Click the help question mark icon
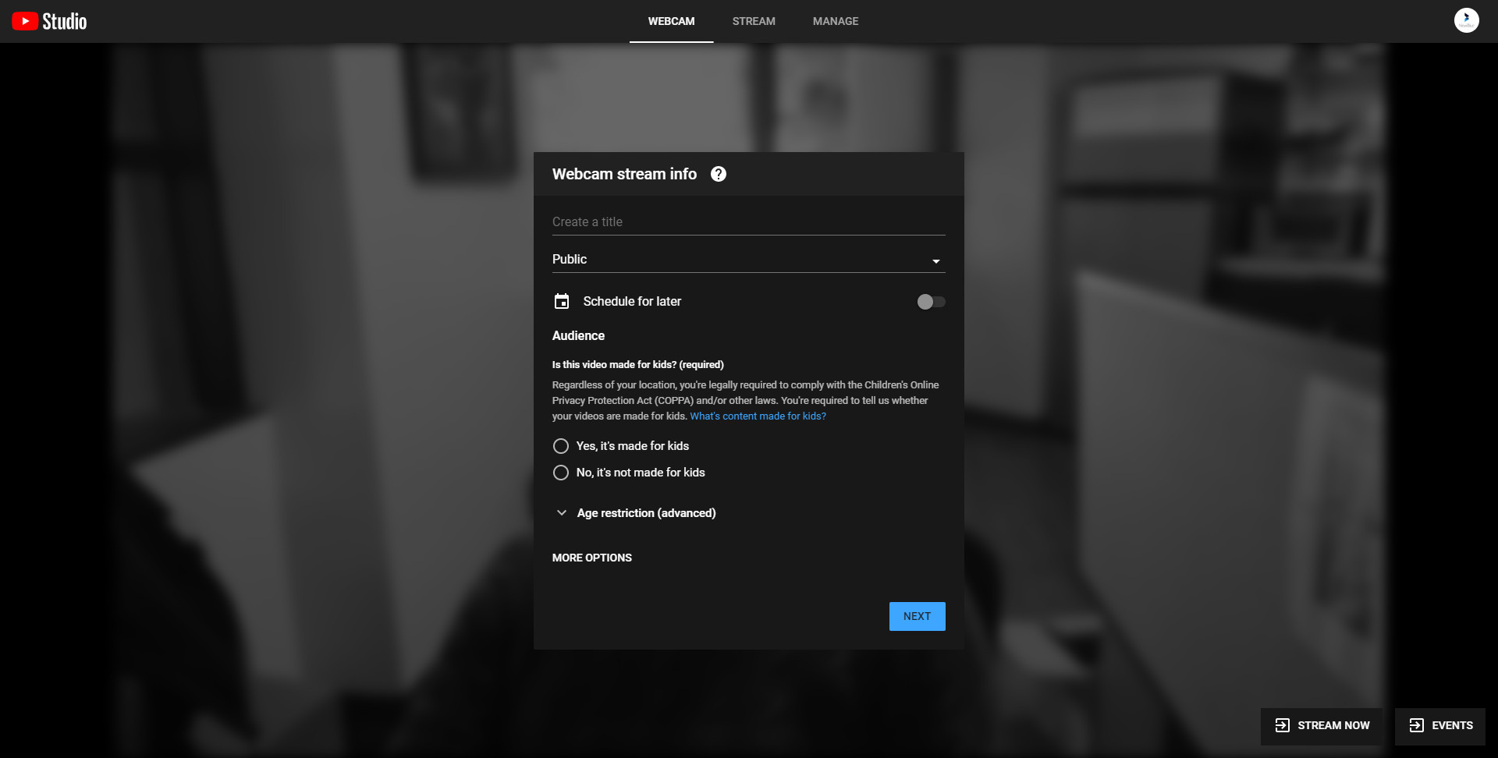This screenshot has height=758, width=1498. point(719,174)
